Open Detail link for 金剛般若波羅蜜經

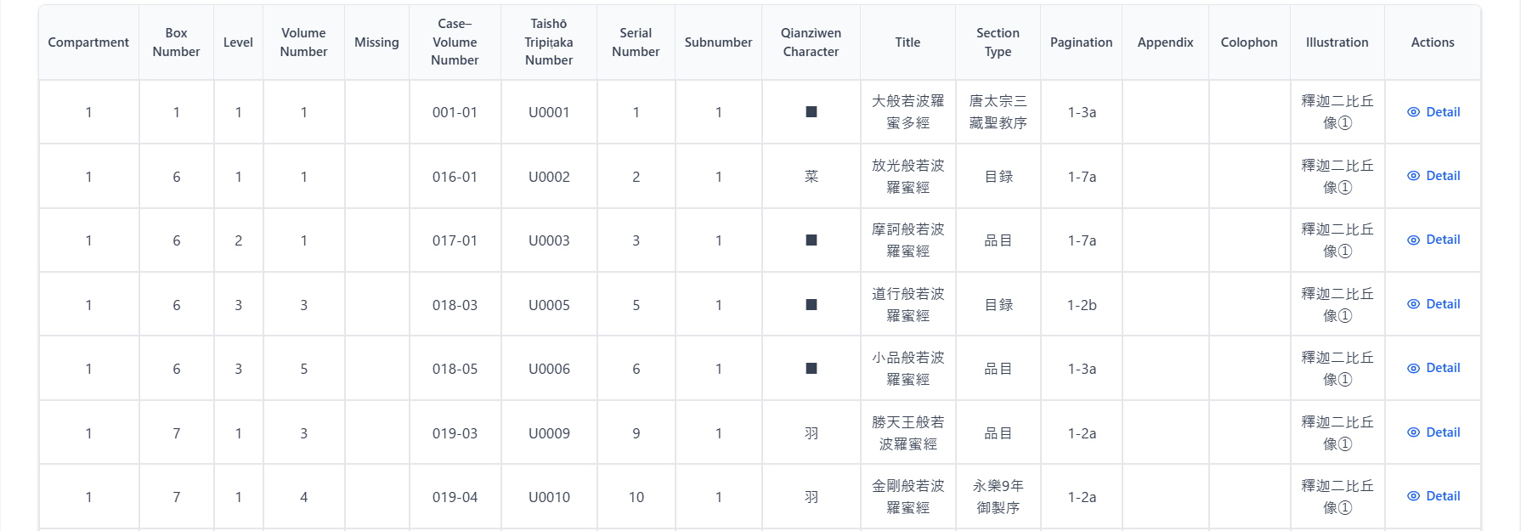pos(1442,496)
